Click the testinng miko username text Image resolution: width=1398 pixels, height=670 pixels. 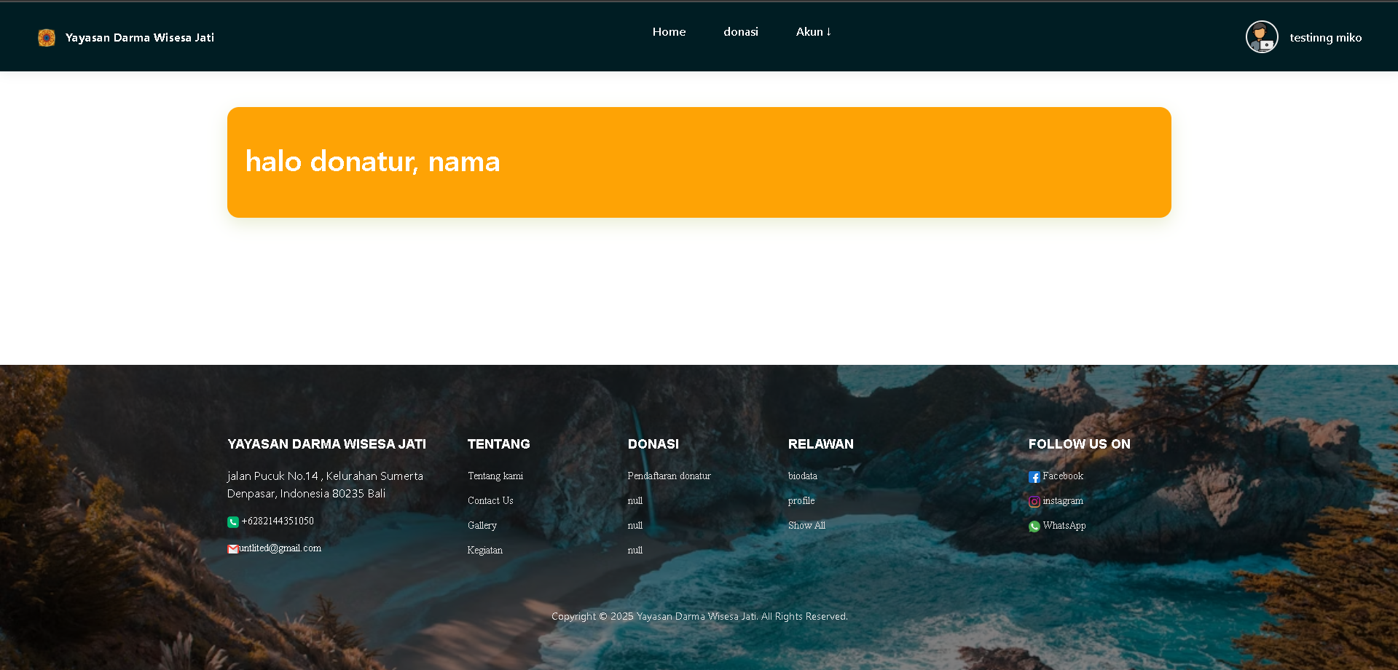pyautogui.click(x=1325, y=36)
